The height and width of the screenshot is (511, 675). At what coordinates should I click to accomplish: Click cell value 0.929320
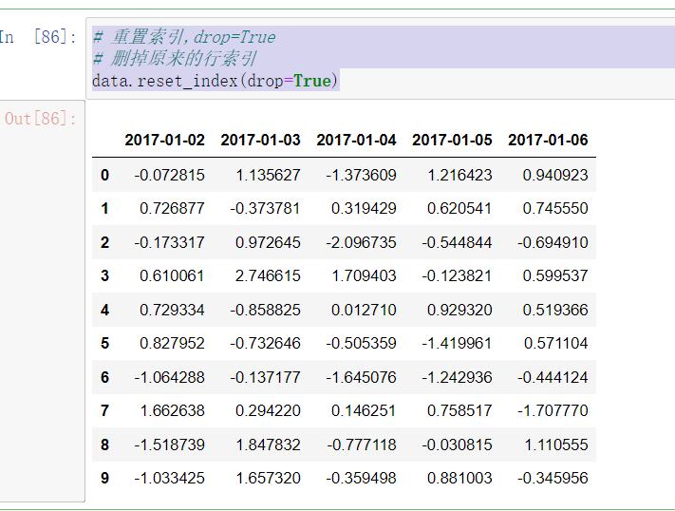459,310
